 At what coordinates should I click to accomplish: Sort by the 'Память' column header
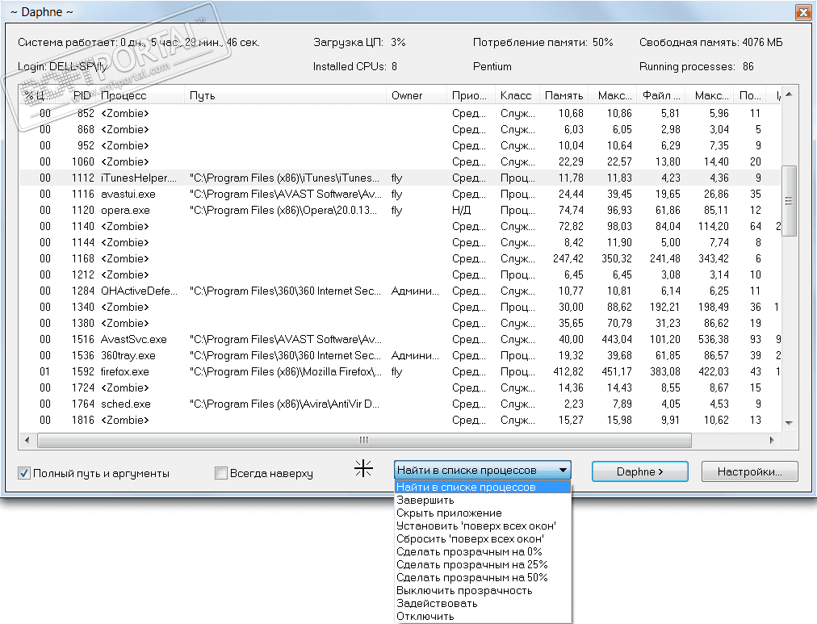coord(564,95)
